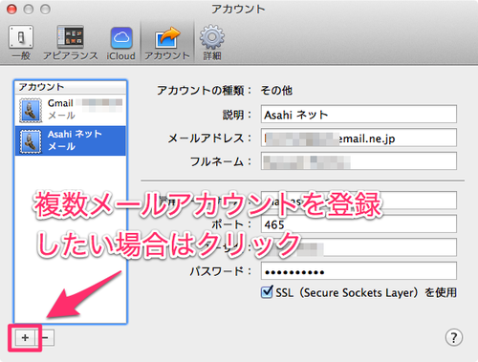
Task: Edit the ポート field showing 465
Action: coord(358,224)
